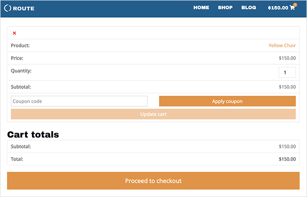
Task: Open the Blog menu item
Action: point(249,7)
